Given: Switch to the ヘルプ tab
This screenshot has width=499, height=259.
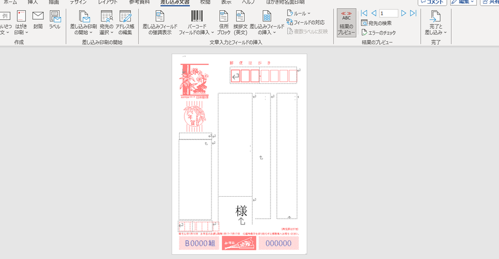Looking at the screenshot, I should point(248,2).
